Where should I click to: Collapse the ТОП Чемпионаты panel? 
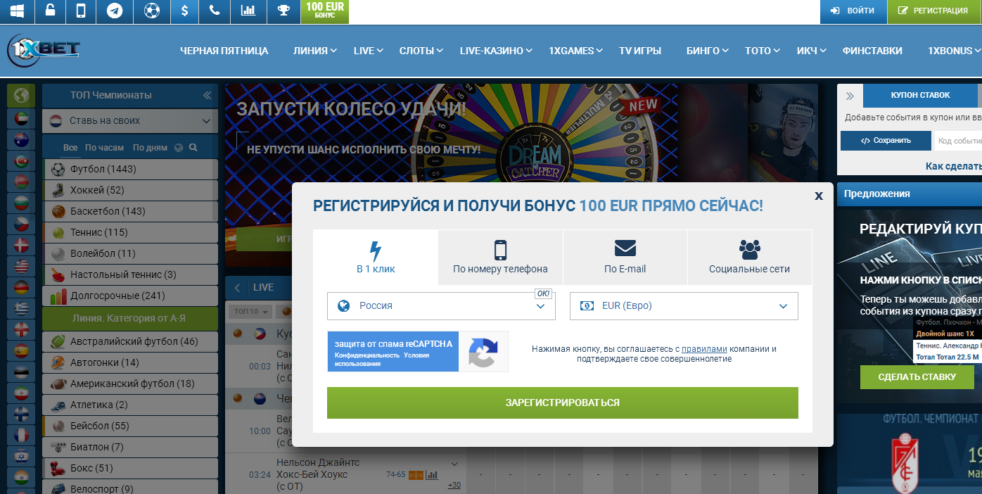[207, 95]
